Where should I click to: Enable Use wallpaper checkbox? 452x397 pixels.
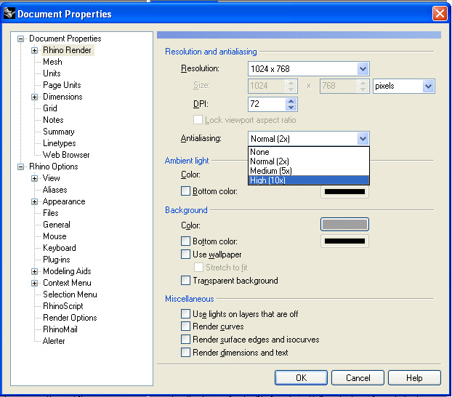point(185,254)
